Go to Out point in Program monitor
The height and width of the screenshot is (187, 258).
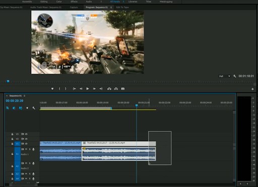pyautogui.click(x=101, y=89)
